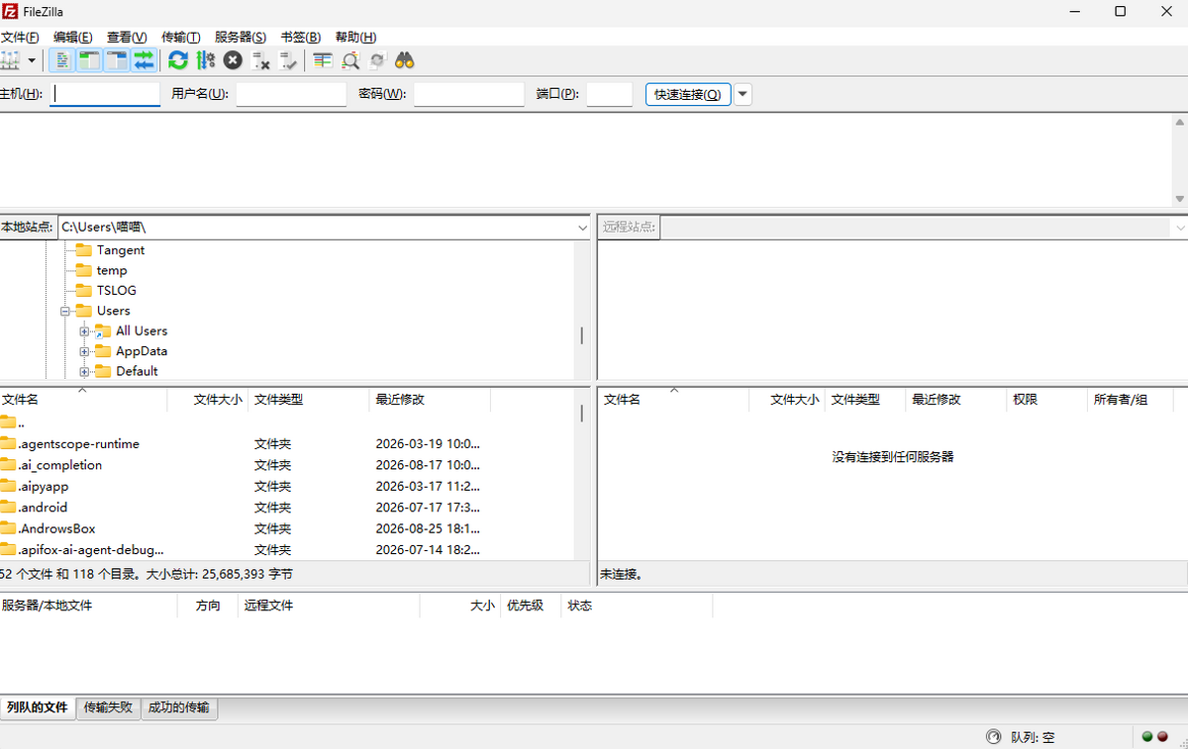Image resolution: width=1188 pixels, height=749 pixels.
Task: Select the Tangent folder in tree
Action: [x=120, y=250]
